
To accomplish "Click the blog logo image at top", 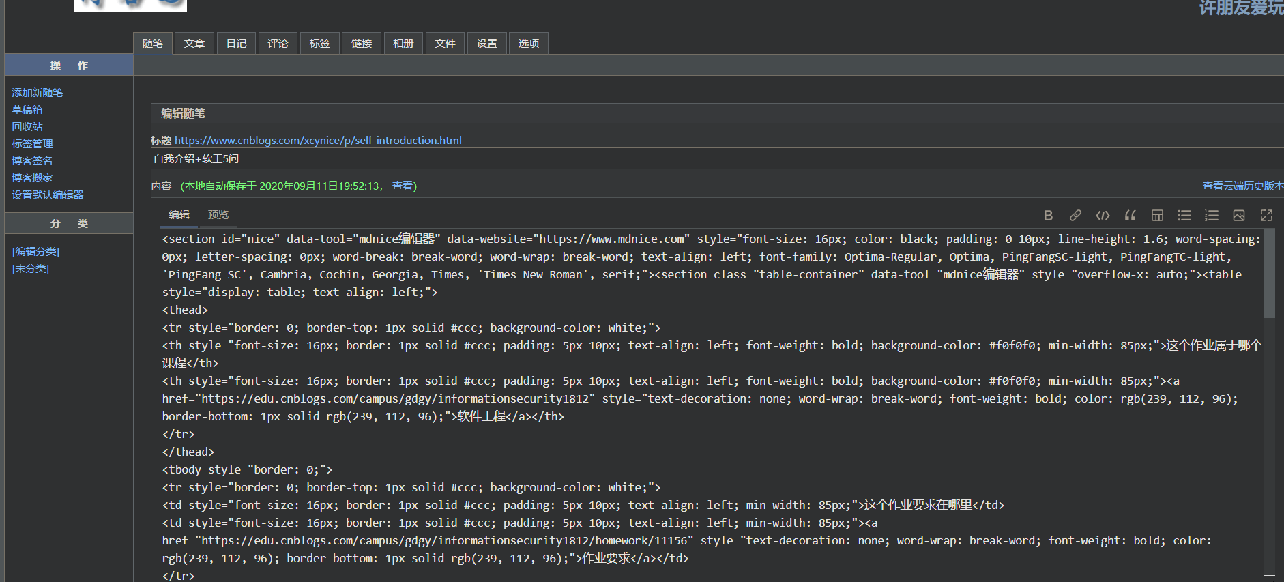I will [130, 5].
